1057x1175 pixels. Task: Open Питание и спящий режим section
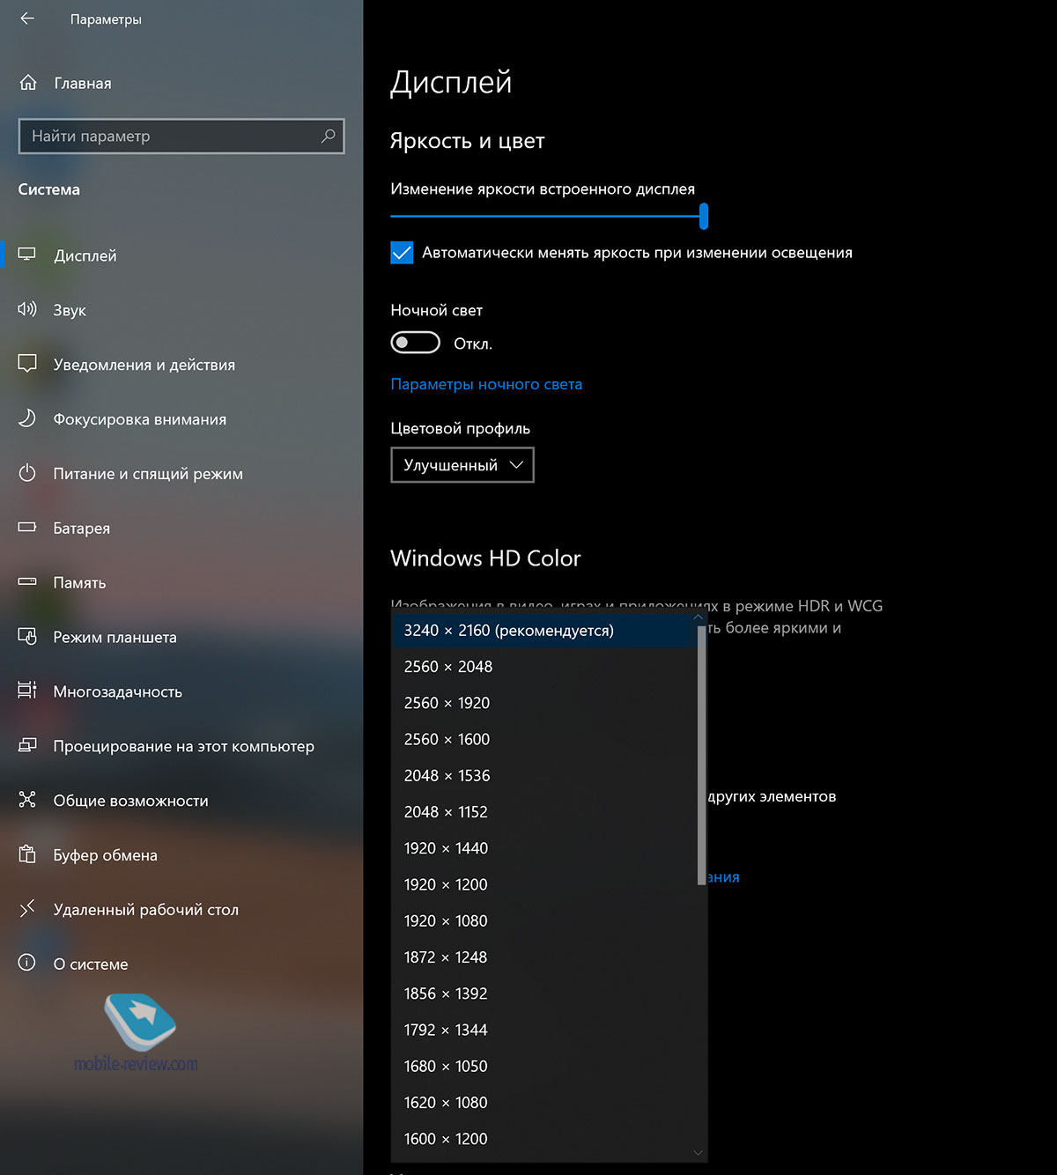148,474
